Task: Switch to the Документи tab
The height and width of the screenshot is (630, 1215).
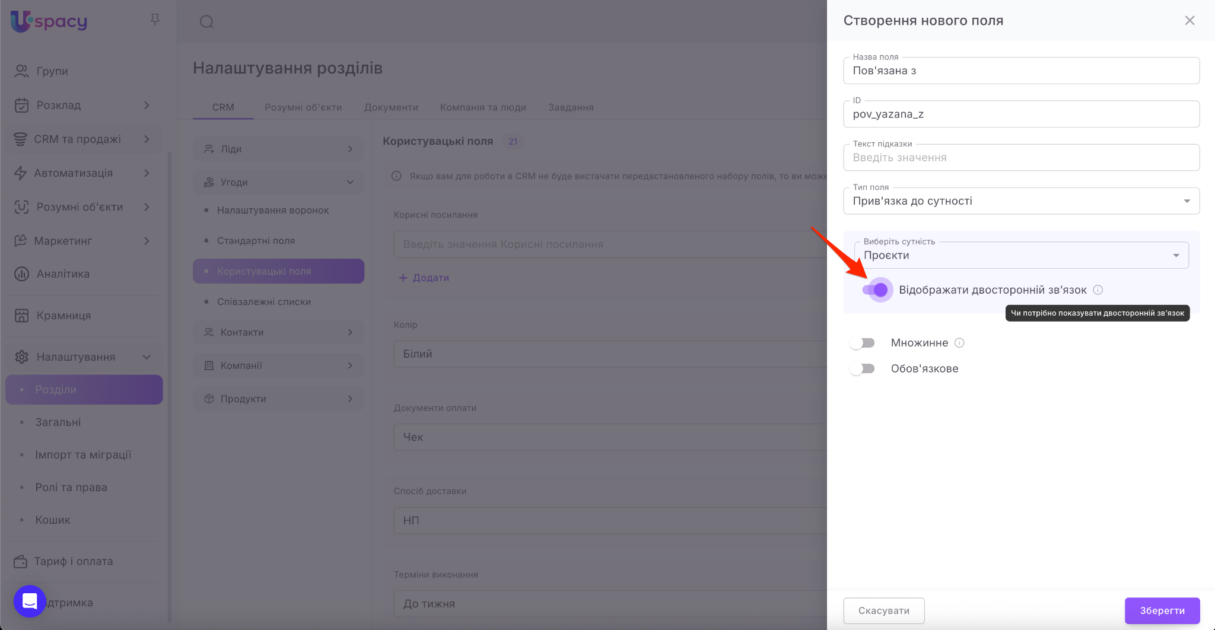Action: 391,107
